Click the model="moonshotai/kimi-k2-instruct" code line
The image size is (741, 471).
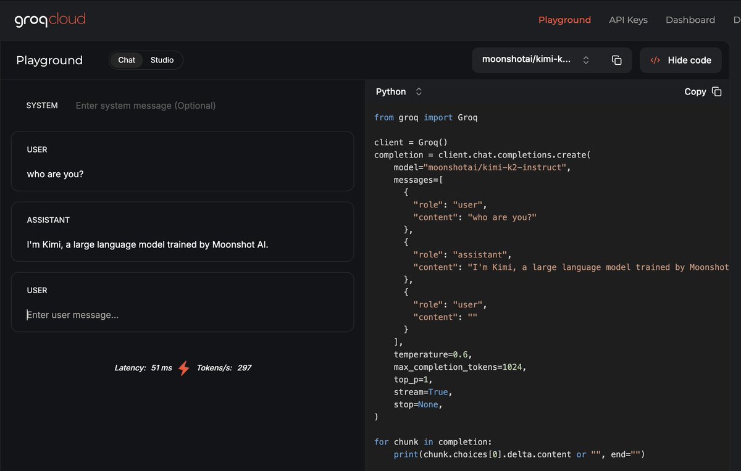483,167
